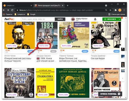Open Список для чтения reading list
This screenshot has height=101, width=129.
coord(117,14)
